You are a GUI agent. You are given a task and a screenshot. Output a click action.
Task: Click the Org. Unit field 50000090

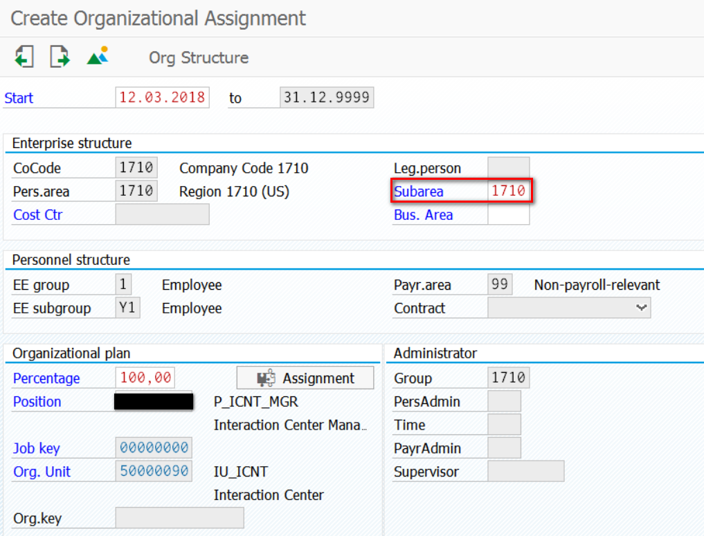(x=154, y=471)
